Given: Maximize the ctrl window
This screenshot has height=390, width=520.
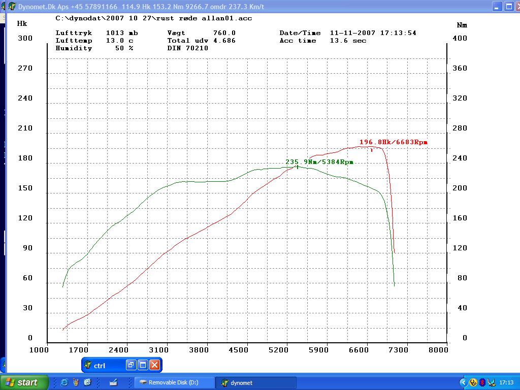Looking at the screenshot, I should click(143, 365).
